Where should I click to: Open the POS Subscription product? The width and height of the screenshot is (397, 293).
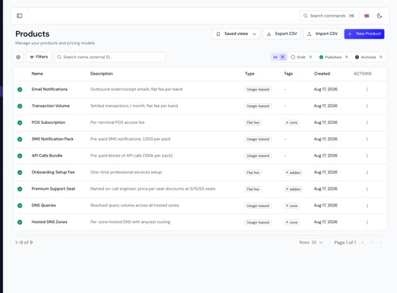[48, 122]
